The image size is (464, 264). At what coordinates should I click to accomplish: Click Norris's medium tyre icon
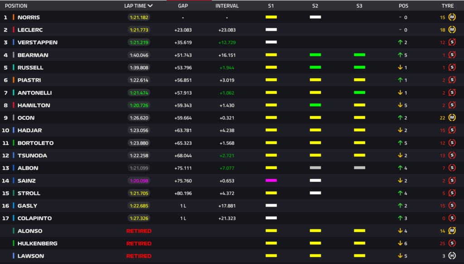click(x=452, y=17)
